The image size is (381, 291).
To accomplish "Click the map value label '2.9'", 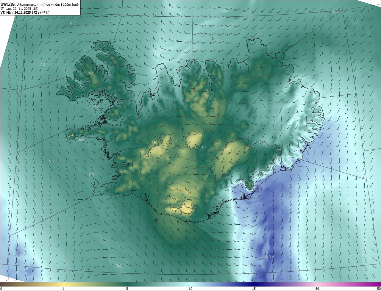I will (205, 96).
